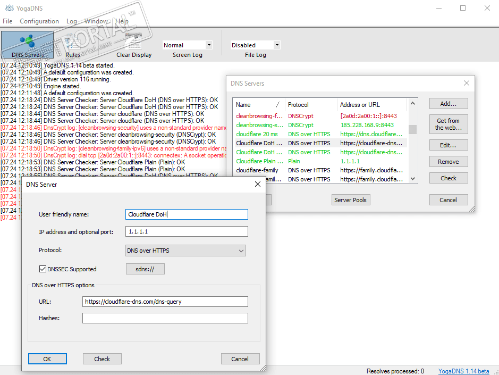Cancel the DNS Server edit dialog

pyautogui.click(x=240, y=359)
